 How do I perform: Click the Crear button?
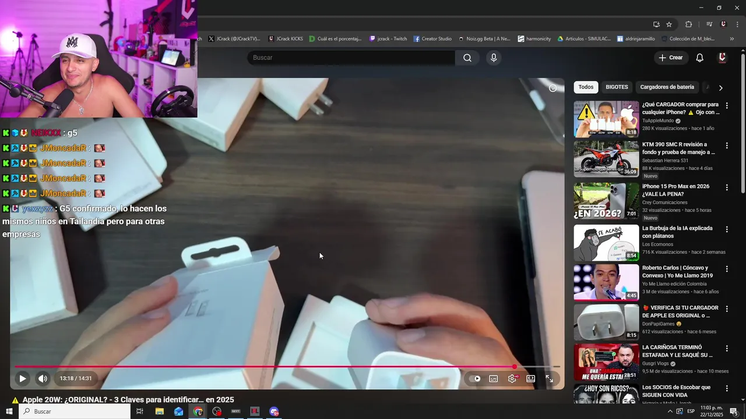click(670, 58)
